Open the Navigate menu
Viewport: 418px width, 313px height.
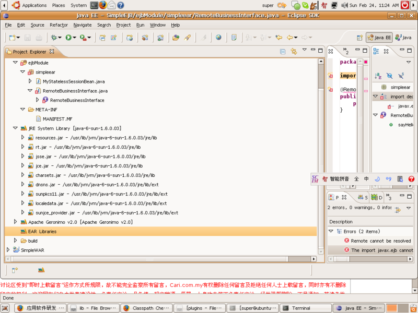(82, 25)
